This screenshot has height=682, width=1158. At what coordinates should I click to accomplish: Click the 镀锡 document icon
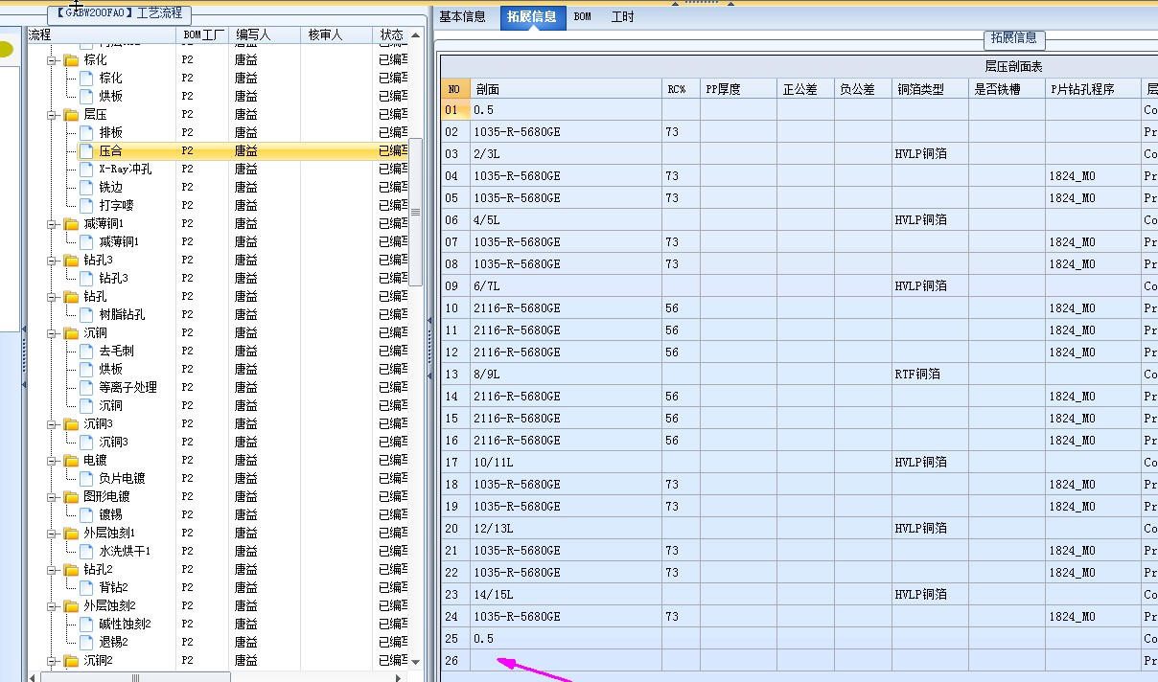point(87,514)
